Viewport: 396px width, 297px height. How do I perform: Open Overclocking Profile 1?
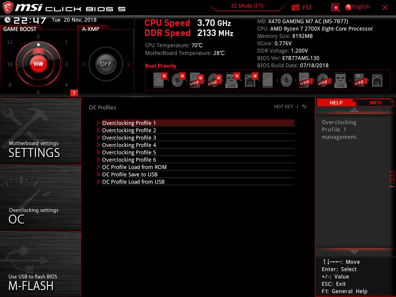[x=198, y=123]
